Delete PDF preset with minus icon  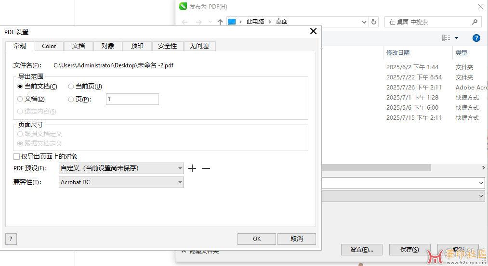pos(206,168)
